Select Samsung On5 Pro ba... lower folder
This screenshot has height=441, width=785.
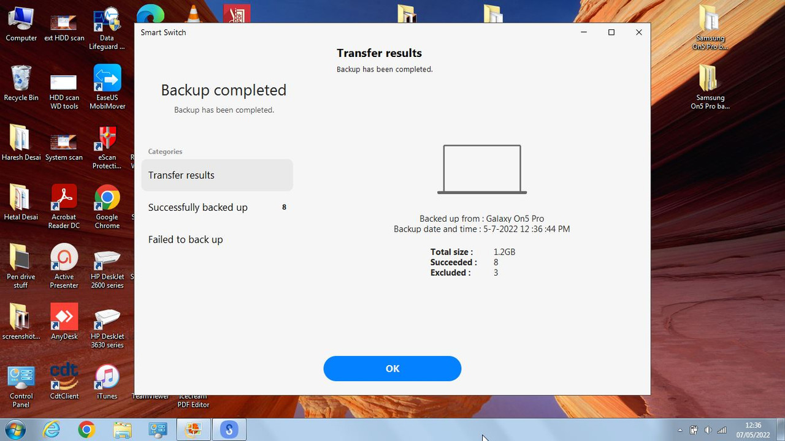(x=710, y=88)
